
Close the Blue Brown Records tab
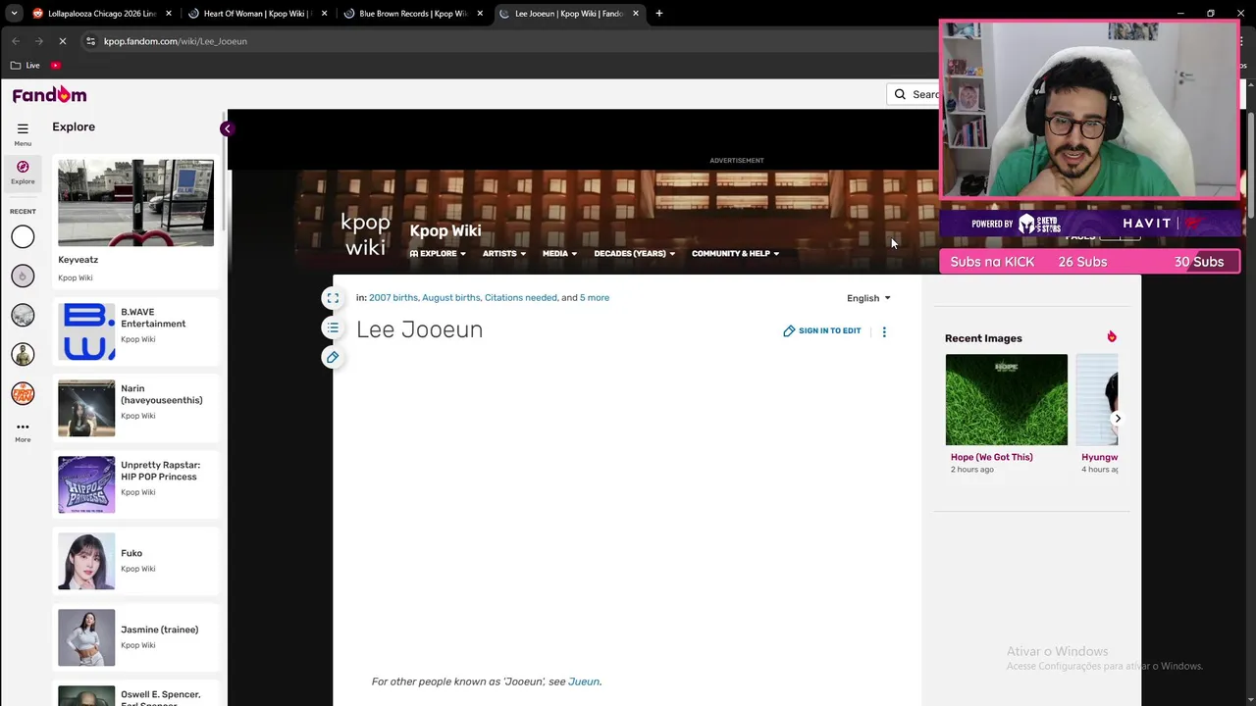480,14
